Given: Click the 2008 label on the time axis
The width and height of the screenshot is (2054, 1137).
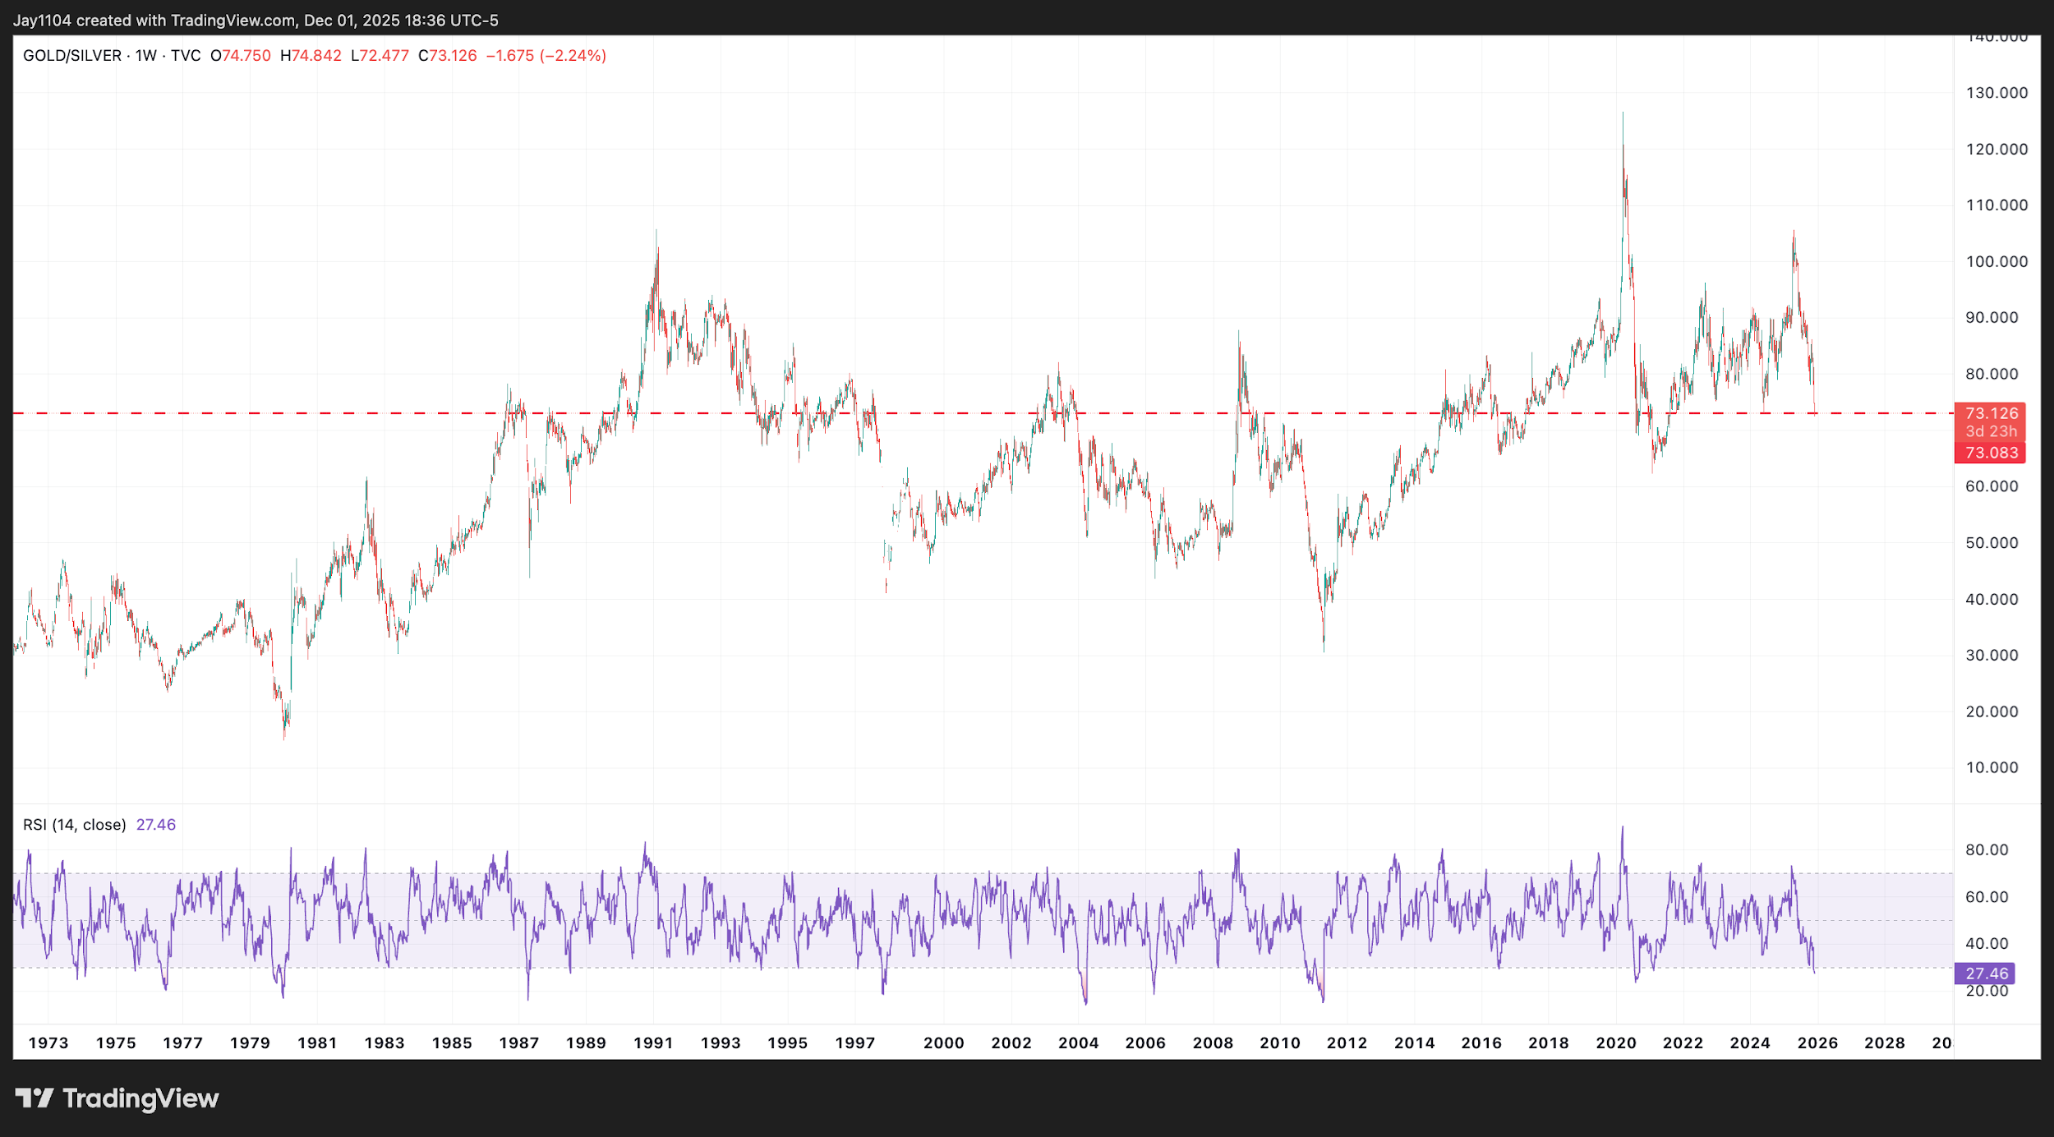Looking at the screenshot, I should click(x=1213, y=1043).
